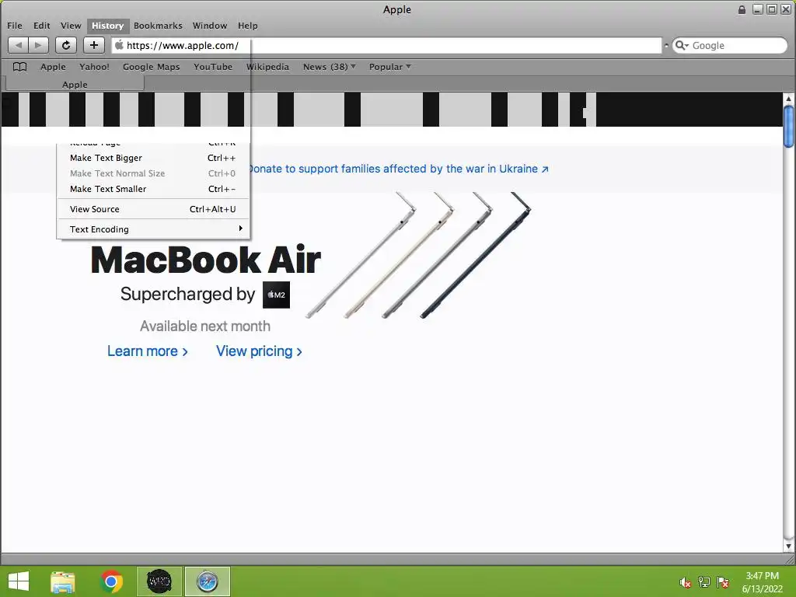Choose Make Text Bigger
The width and height of the screenshot is (796, 597).
pos(153,158)
